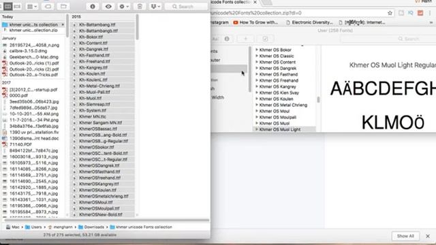Select khmer unic...ollection.zip file
436x245 pixels.
pos(33,30)
